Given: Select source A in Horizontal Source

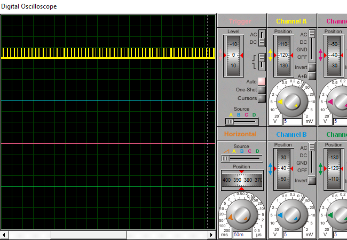Looking at the screenshot, I should (234, 151).
